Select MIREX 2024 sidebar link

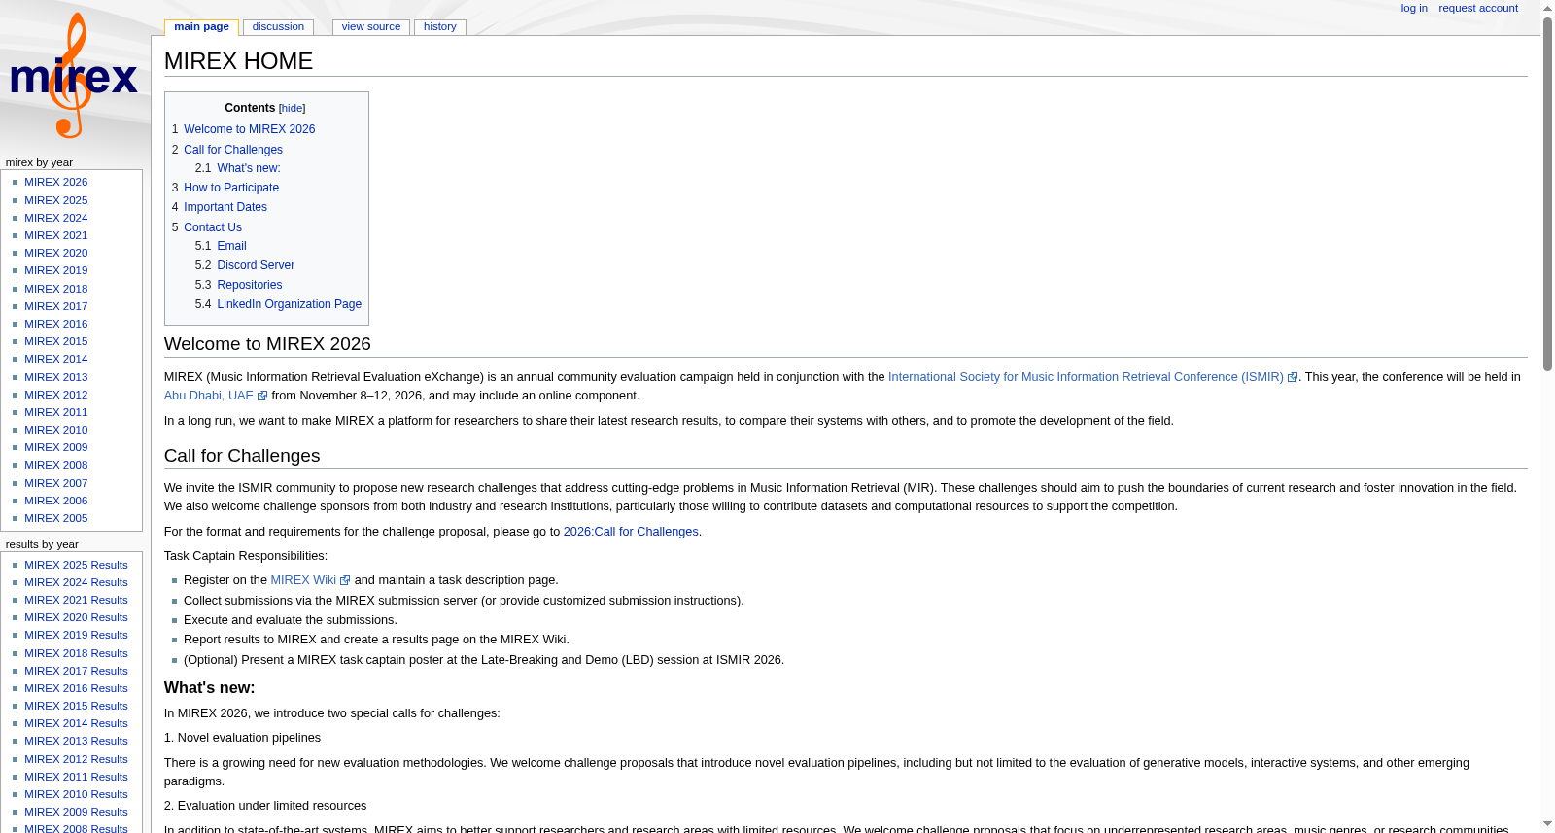[56, 218]
